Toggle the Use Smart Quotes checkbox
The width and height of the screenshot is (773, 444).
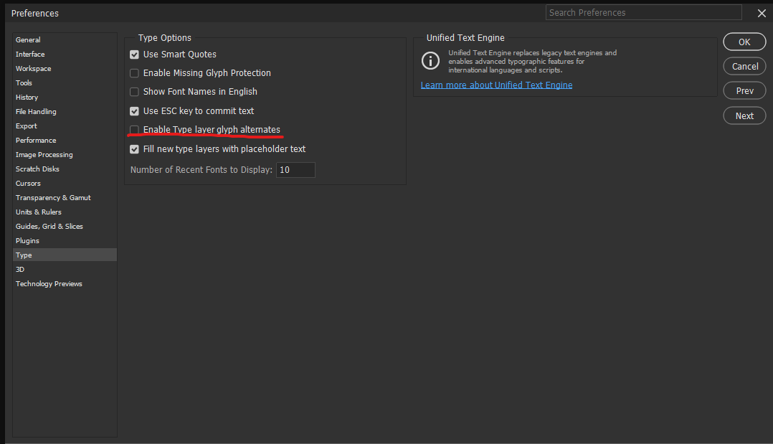134,55
